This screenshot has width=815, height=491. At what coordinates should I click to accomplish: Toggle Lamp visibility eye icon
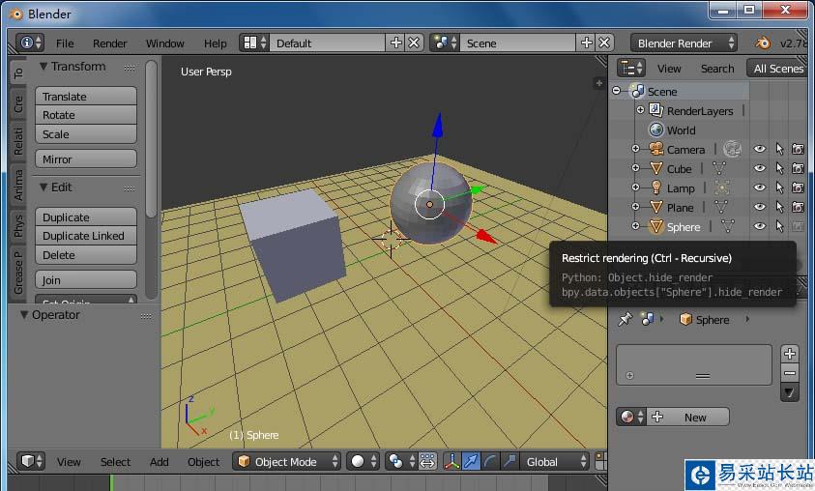pyautogui.click(x=759, y=188)
